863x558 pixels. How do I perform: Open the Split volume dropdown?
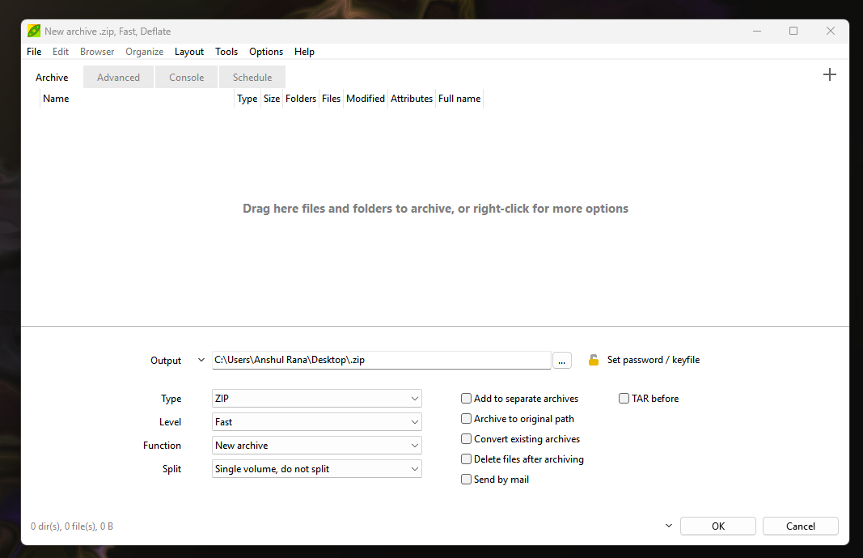[x=316, y=468]
